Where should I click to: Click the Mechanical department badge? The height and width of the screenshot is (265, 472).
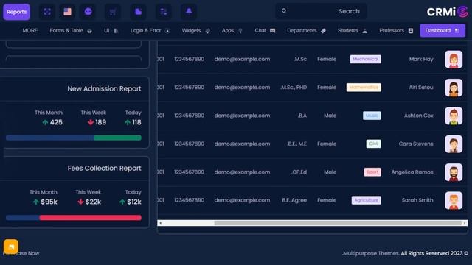[366, 59]
